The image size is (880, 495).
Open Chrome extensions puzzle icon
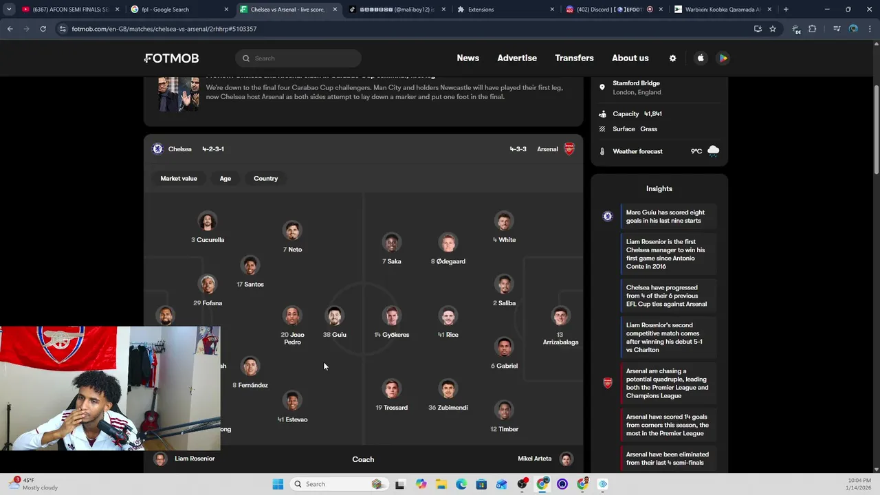tap(812, 29)
